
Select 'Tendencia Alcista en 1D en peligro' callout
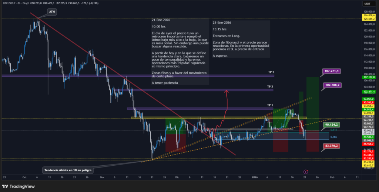click(68, 170)
